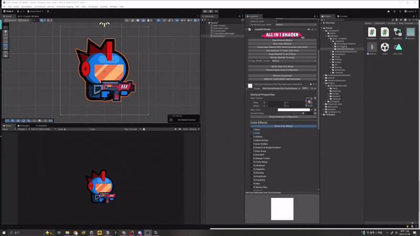Select the Hand (View) tool in Scene toolbar
This screenshot has height=236, width=420.
tap(5, 31)
